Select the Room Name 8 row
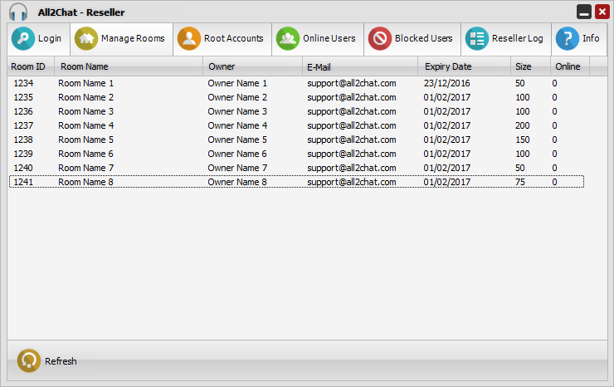Image resolution: width=614 pixels, height=387 pixels. [x=85, y=183]
